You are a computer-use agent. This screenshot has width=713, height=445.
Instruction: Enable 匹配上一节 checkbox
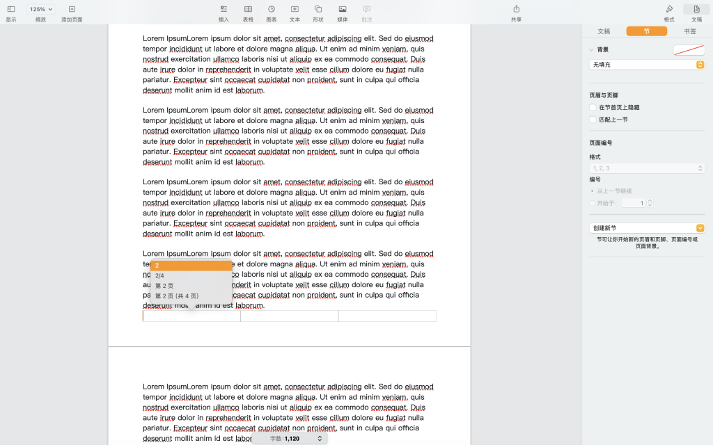[593, 120]
